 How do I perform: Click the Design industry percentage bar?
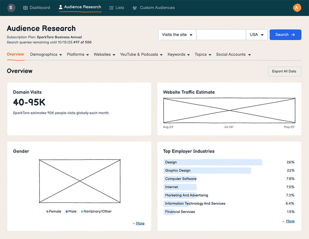click(x=213, y=162)
